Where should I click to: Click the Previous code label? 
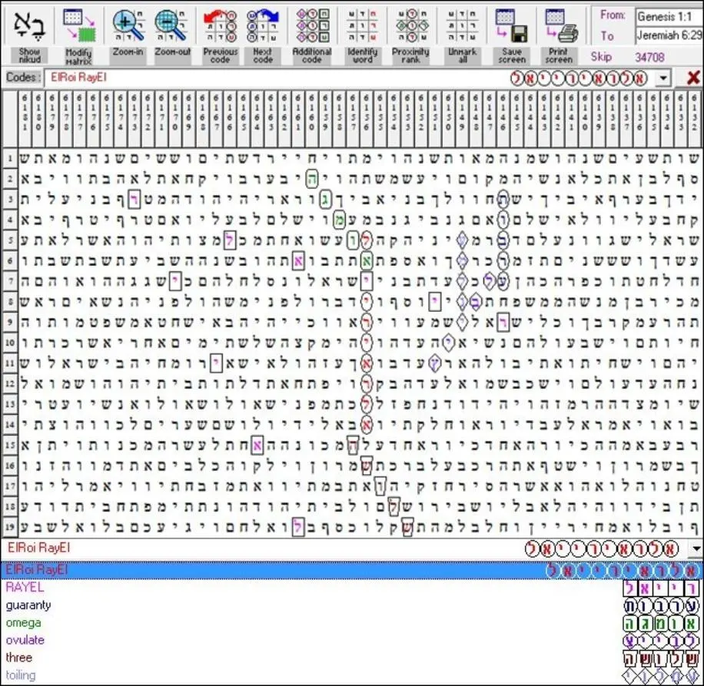[220, 55]
